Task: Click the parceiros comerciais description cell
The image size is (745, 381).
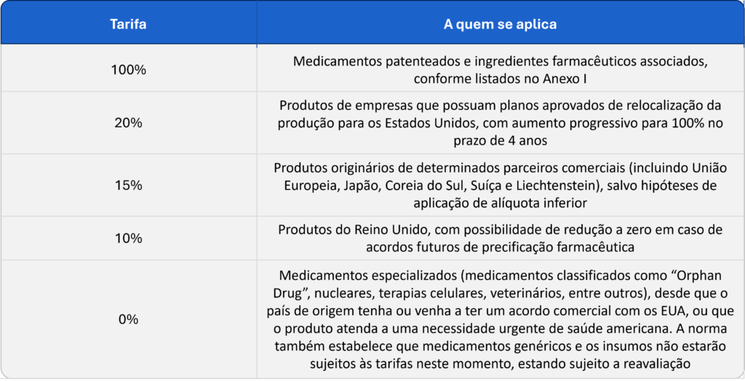Action: coord(501,185)
